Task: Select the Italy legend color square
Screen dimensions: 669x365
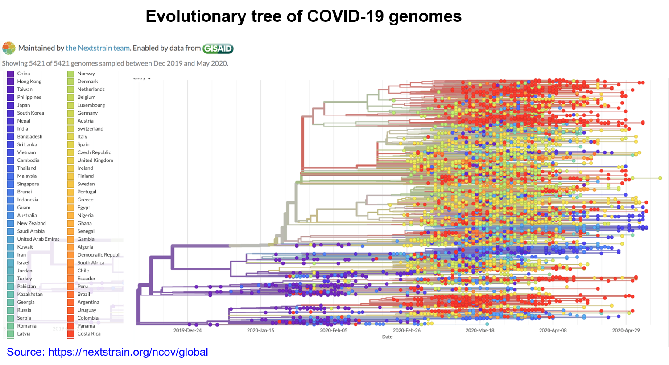Action: click(70, 137)
